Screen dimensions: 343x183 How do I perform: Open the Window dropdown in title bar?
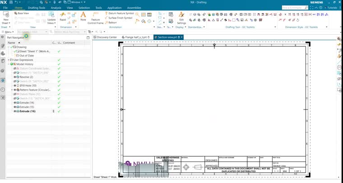point(75,2)
